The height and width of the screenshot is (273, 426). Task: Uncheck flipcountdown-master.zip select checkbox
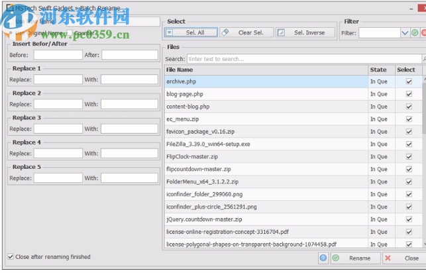tap(409, 169)
